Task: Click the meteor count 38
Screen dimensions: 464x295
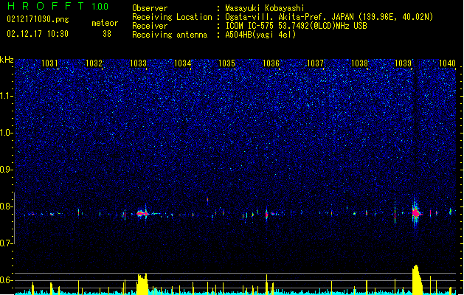Action: 107,34
